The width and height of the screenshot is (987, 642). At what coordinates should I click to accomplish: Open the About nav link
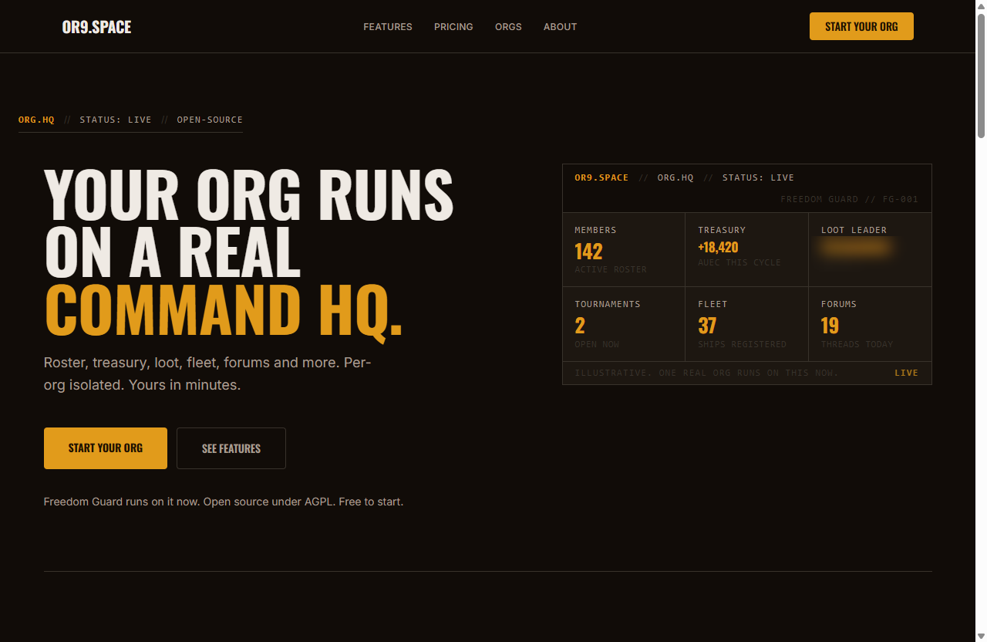560,27
